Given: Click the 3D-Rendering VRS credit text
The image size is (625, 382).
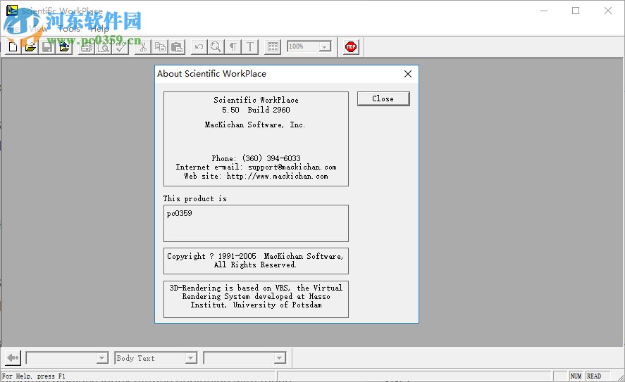Looking at the screenshot, I should tap(256, 296).
